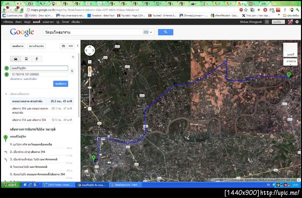Click the Share button in black bar
This screenshot has height=198, width=302.
(278, 22)
